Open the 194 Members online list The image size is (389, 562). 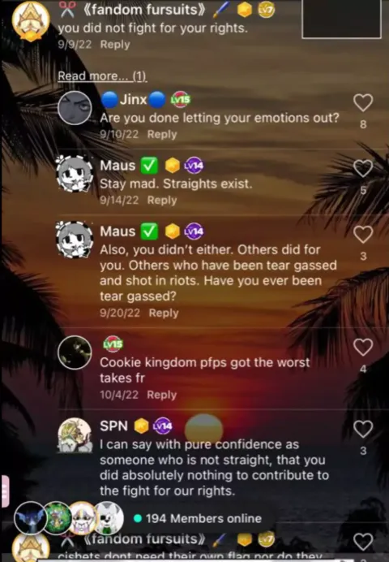[198, 518]
